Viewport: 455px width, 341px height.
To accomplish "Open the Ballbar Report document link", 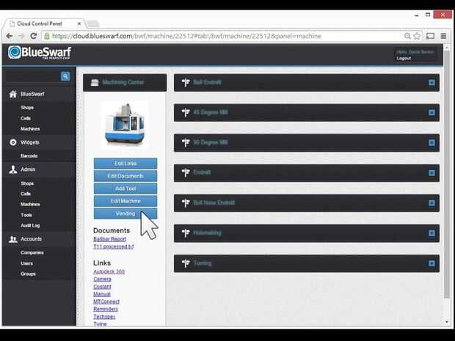I will 109,239.
